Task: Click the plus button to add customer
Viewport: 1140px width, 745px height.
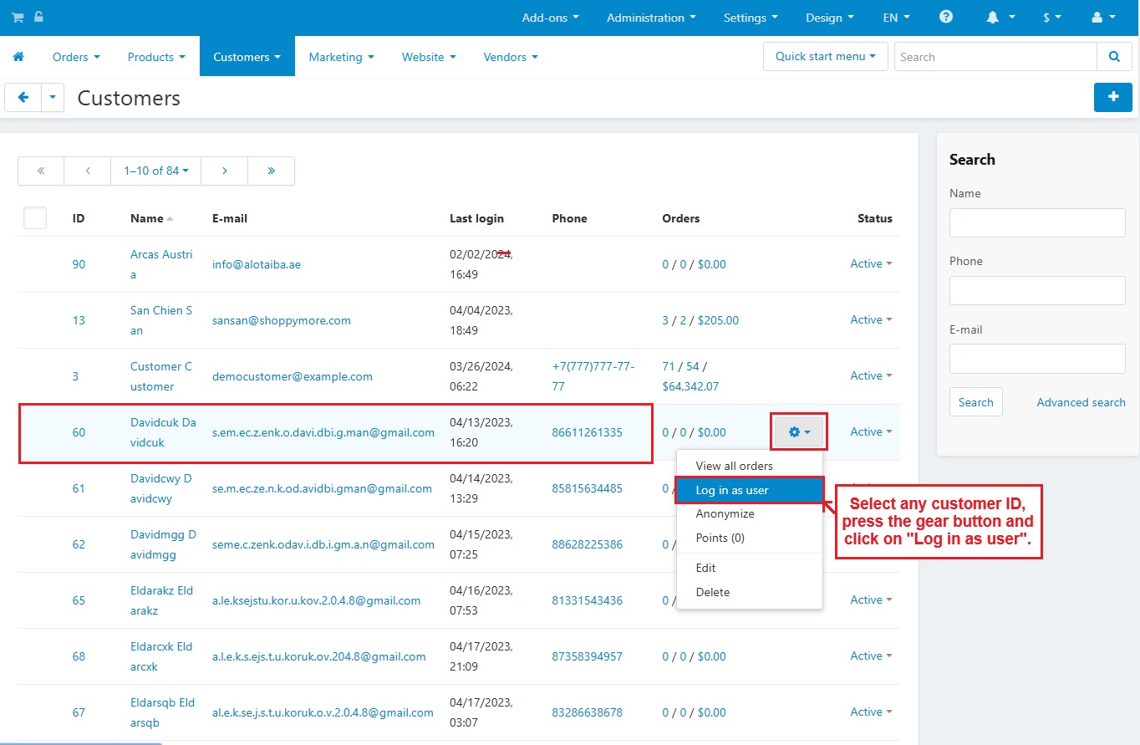Action: [x=1112, y=97]
